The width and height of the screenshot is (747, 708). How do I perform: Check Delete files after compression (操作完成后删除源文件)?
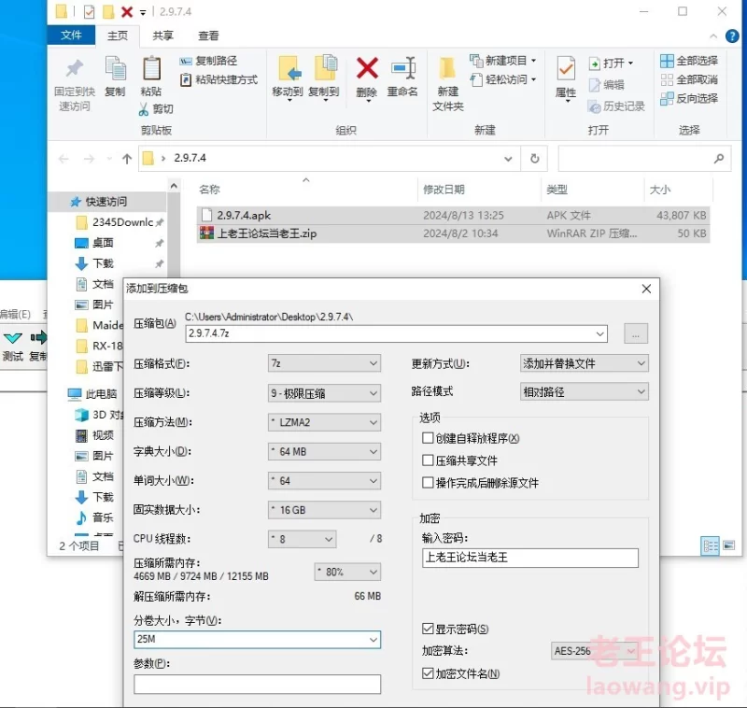[428, 483]
